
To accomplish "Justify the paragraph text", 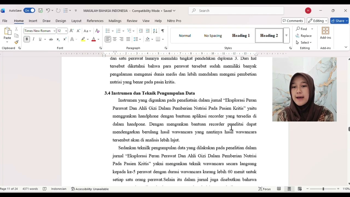I will [128, 39].
